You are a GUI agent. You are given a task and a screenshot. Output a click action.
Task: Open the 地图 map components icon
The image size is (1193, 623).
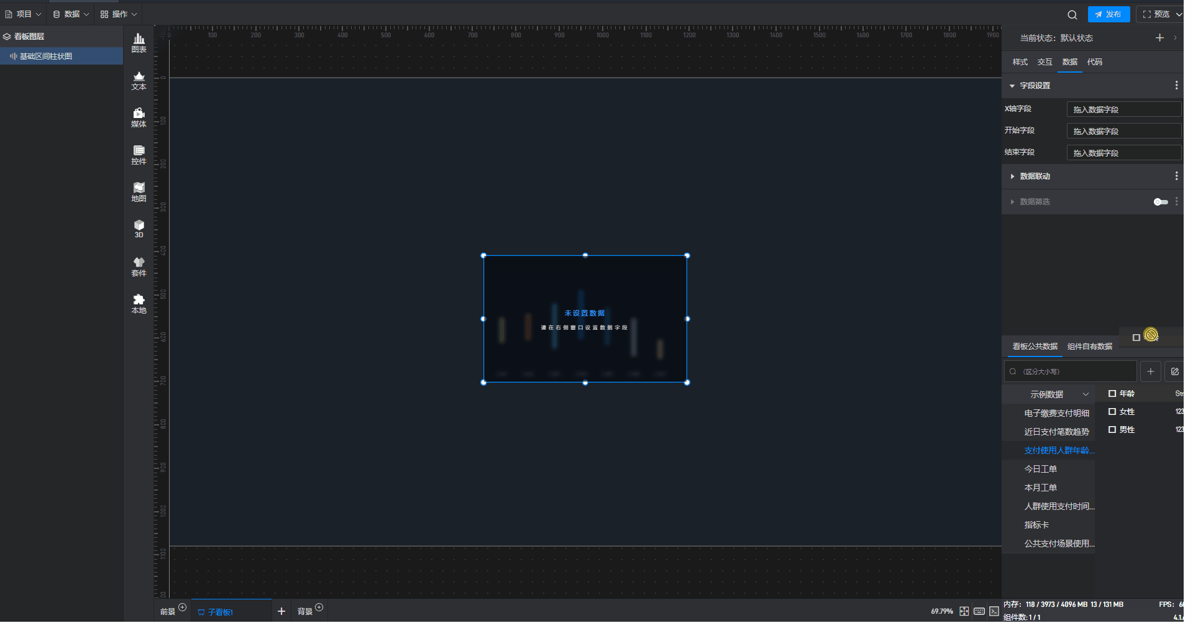pyautogui.click(x=139, y=192)
